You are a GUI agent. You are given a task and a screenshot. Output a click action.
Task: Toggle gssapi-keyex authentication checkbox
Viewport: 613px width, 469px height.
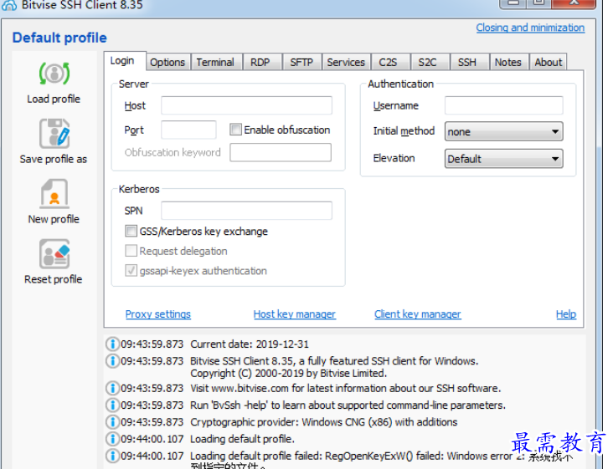(131, 270)
